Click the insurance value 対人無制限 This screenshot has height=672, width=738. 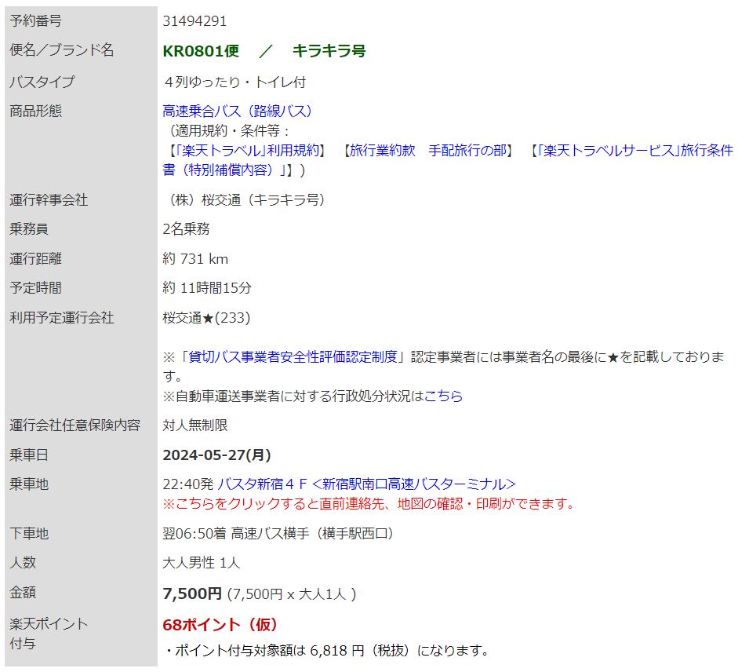click(x=195, y=425)
